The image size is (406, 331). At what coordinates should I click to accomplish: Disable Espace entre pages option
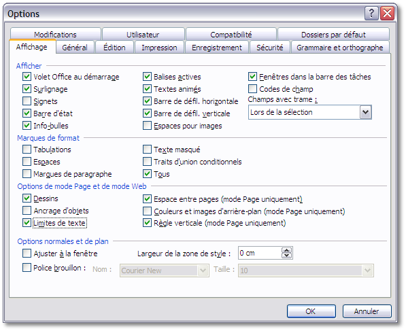[147, 198]
